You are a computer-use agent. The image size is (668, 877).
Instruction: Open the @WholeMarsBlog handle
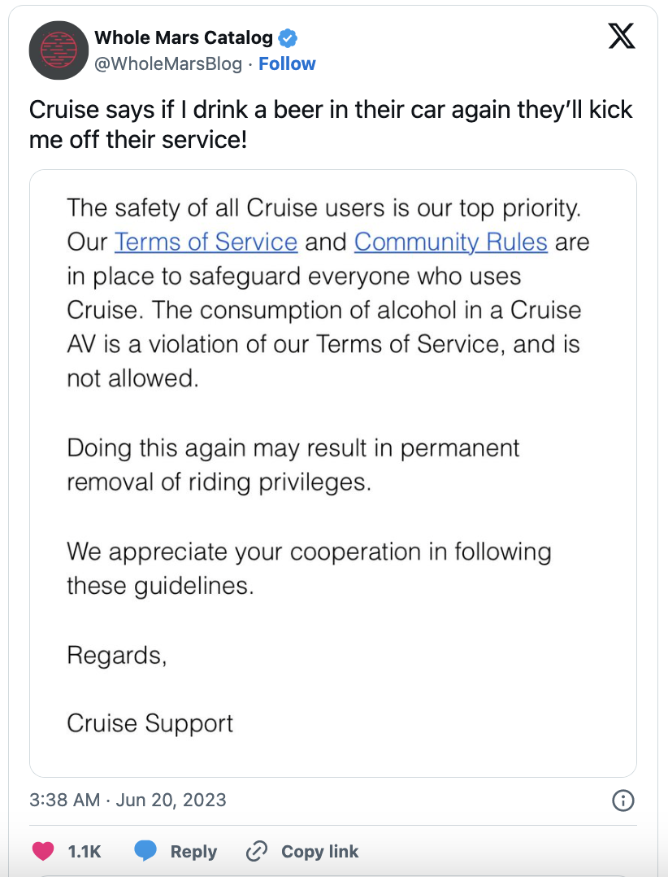pos(168,63)
